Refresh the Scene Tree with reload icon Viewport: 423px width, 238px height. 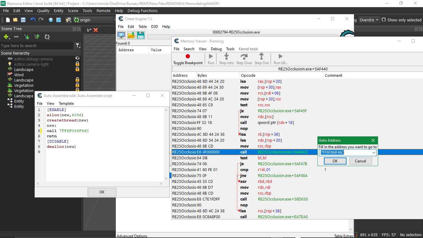[x=47, y=37]
